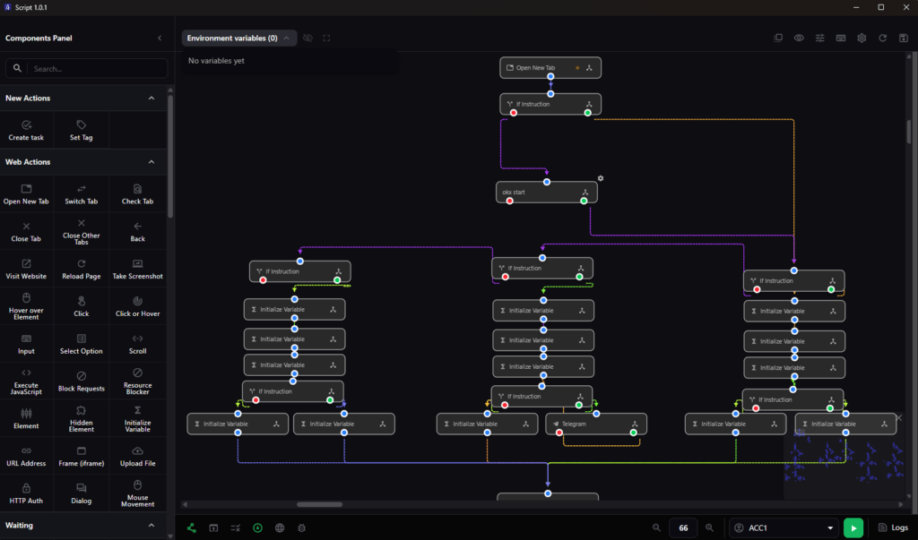Close the minimap with its X
Viewport: 918px width, 540px height.
(x=898, y=417)
